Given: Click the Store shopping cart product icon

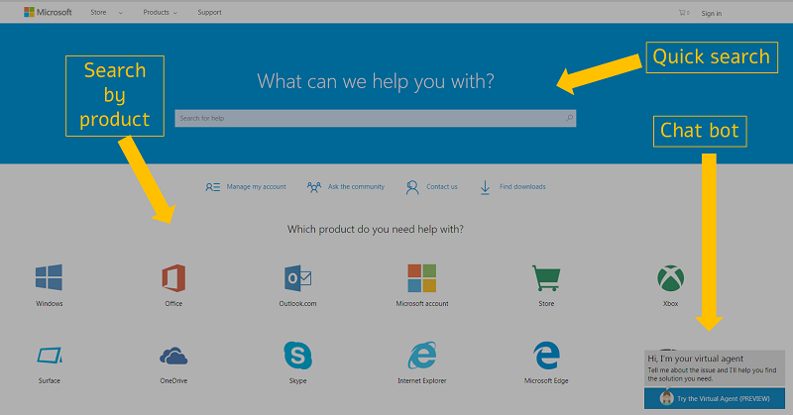Looking at the screenshot, I should coord(546,277).
